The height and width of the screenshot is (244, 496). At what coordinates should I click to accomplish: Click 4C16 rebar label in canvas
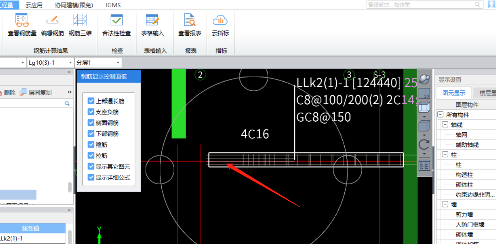[x=255, y=134]
